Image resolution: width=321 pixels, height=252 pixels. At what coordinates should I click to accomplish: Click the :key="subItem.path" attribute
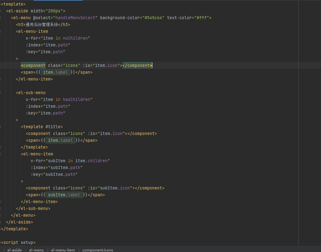point(54,175)
